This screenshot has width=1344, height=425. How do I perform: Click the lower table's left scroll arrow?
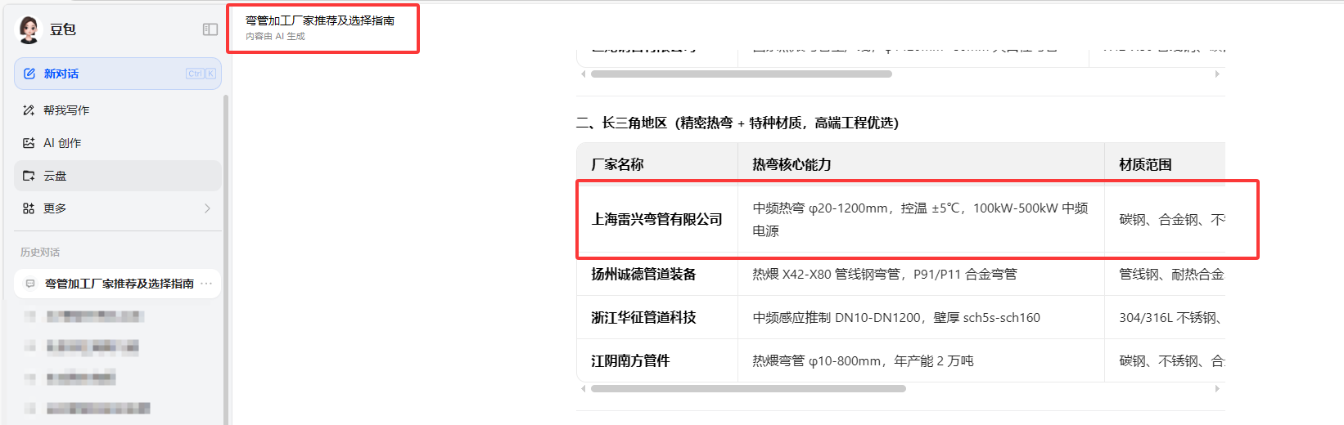(583, 389)
